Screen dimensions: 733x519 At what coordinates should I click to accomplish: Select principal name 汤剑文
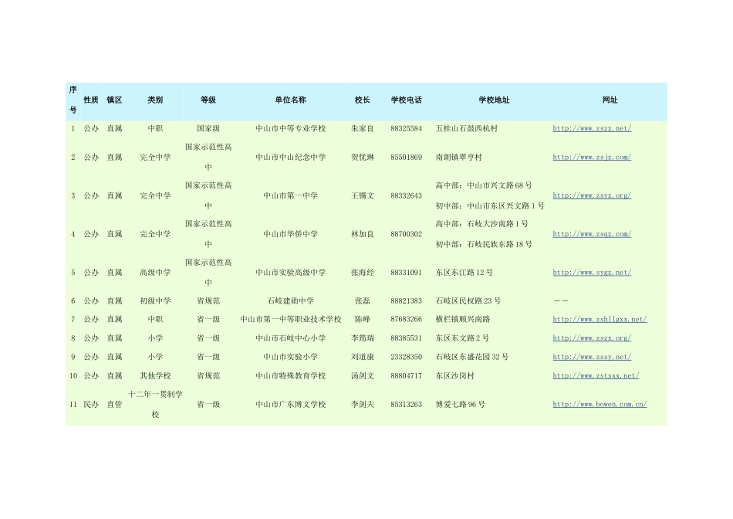point(363,376)
